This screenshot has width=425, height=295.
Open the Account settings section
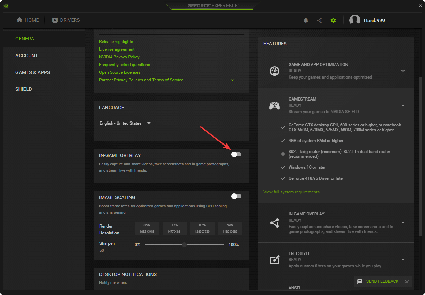tap(27, 56)
